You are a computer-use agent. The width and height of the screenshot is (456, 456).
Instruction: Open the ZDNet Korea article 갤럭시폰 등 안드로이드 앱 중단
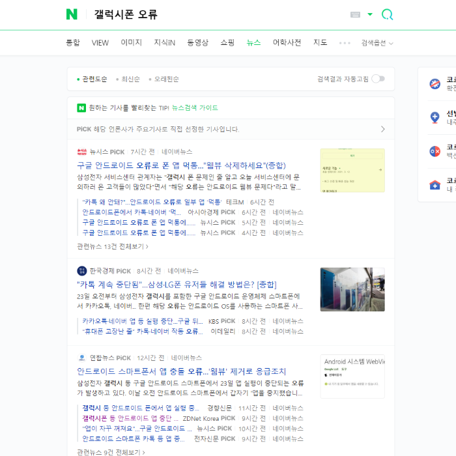[x=130, y=418]
